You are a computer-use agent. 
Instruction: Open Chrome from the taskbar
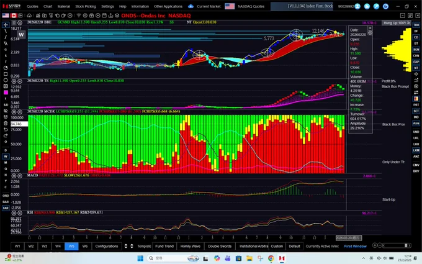[x=271, y=258]
